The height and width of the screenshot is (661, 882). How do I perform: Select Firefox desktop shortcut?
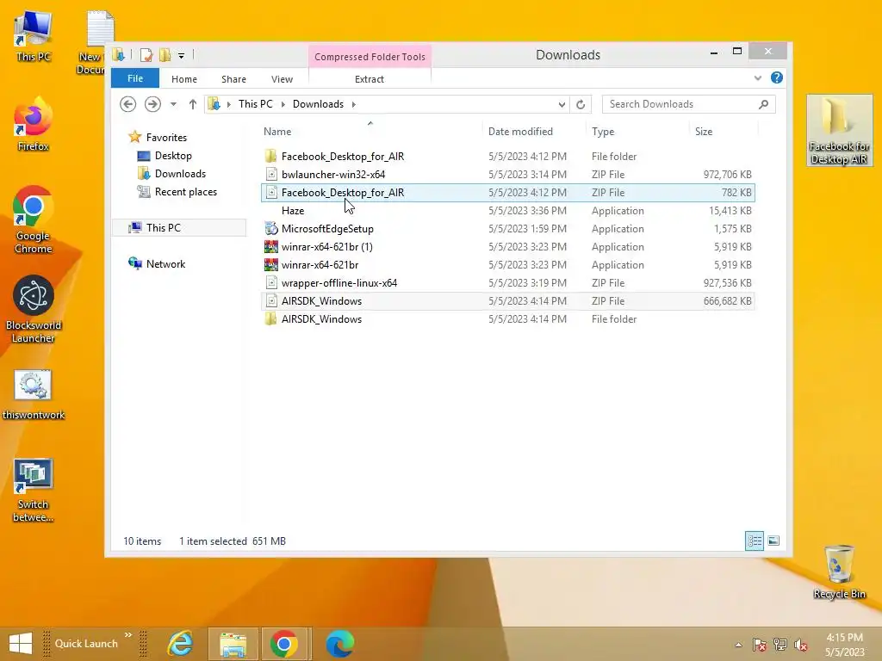[x=33, y=125]
